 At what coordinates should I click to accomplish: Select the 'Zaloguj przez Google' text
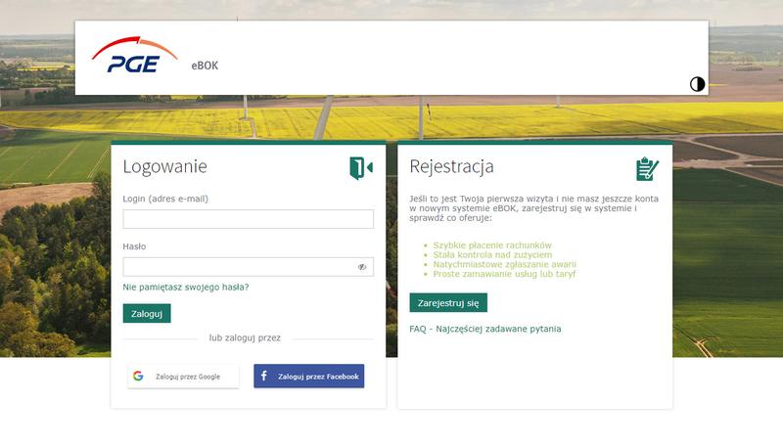[x=188, y=377]
